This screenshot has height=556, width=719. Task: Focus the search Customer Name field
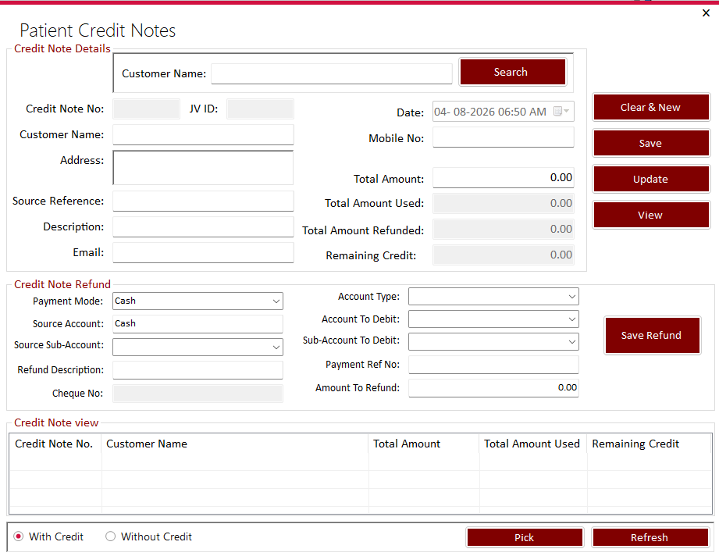[x=332, y=74]
